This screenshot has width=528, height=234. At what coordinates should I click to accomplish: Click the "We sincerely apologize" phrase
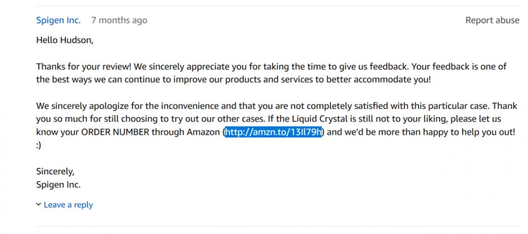tap(81, 106)
